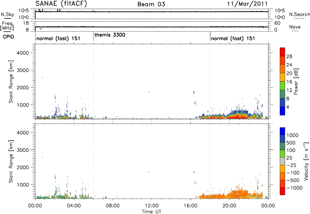Screen dimensions: 310x214
Task: Select the 16 value on power colorbar
Action: click(x=289, y=82)
